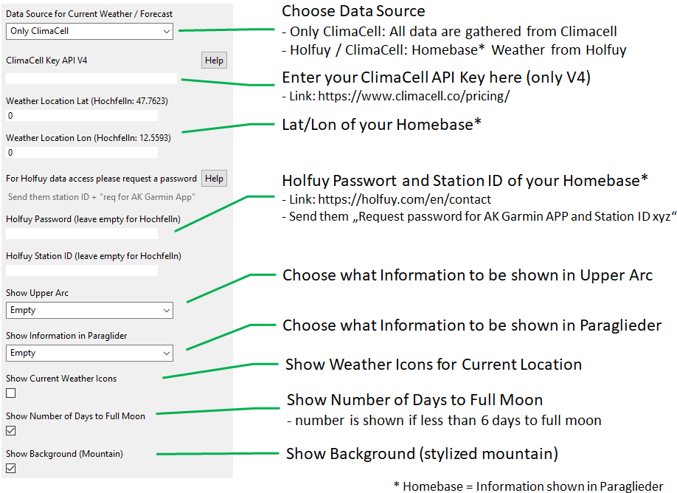Click 'Only ClimaCell: All data are gathered' line
Viewport: 677px width, 493px height.
(x=449, y=32)
